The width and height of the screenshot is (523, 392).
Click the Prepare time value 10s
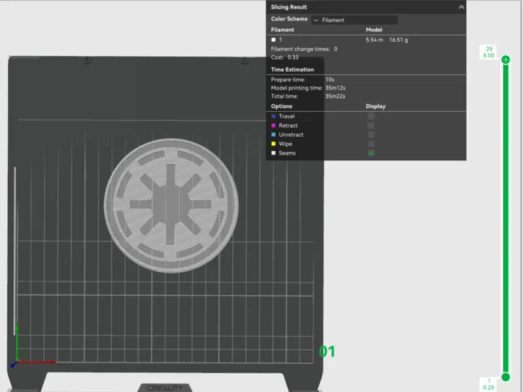coord(329,79)
